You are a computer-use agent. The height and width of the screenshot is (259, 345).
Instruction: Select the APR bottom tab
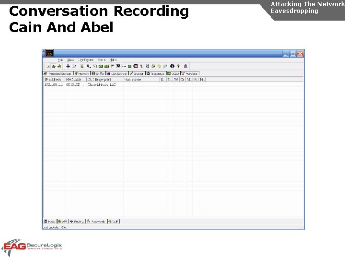(x=63, y=221)
